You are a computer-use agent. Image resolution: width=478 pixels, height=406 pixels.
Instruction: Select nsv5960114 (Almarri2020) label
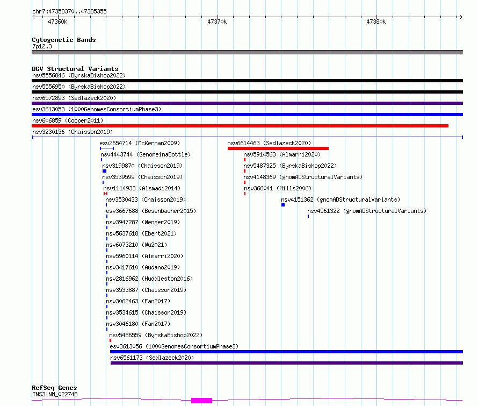[144, 256]
